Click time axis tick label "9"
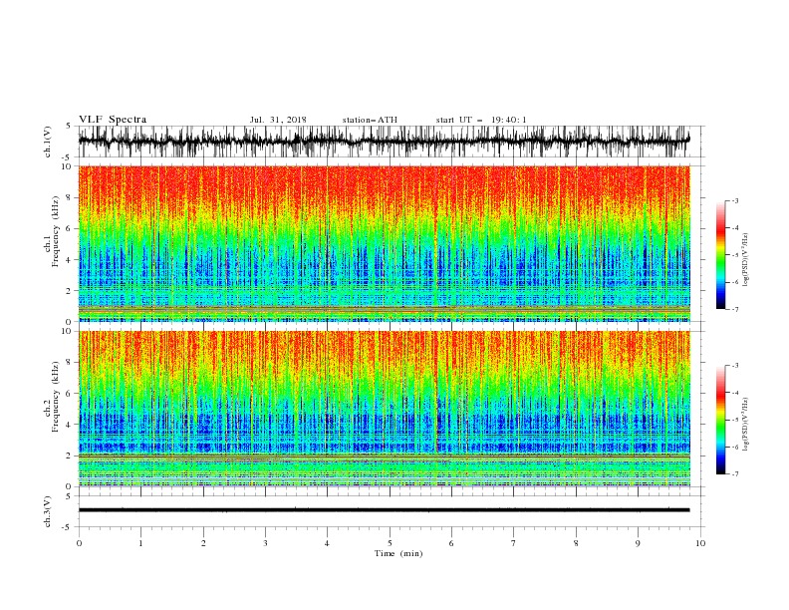The image size is (789, 610). (638, 543)
